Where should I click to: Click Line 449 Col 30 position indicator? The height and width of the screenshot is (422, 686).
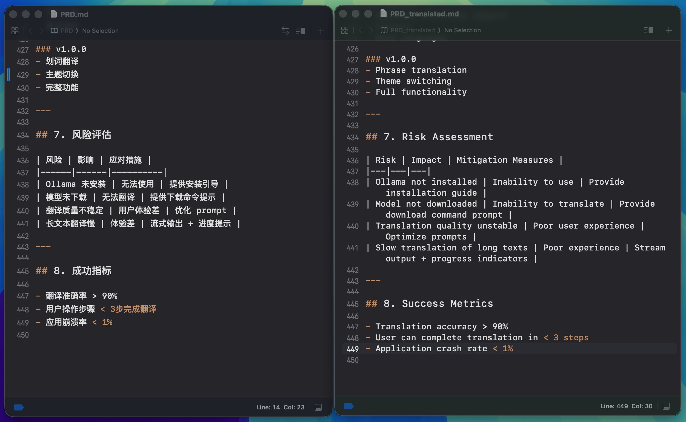point(626,406)
